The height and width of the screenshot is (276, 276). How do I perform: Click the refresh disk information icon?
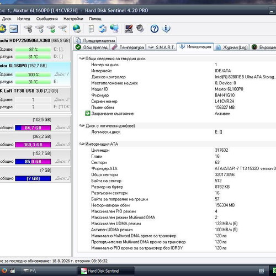pyautogui.click(x=102, y=29)
